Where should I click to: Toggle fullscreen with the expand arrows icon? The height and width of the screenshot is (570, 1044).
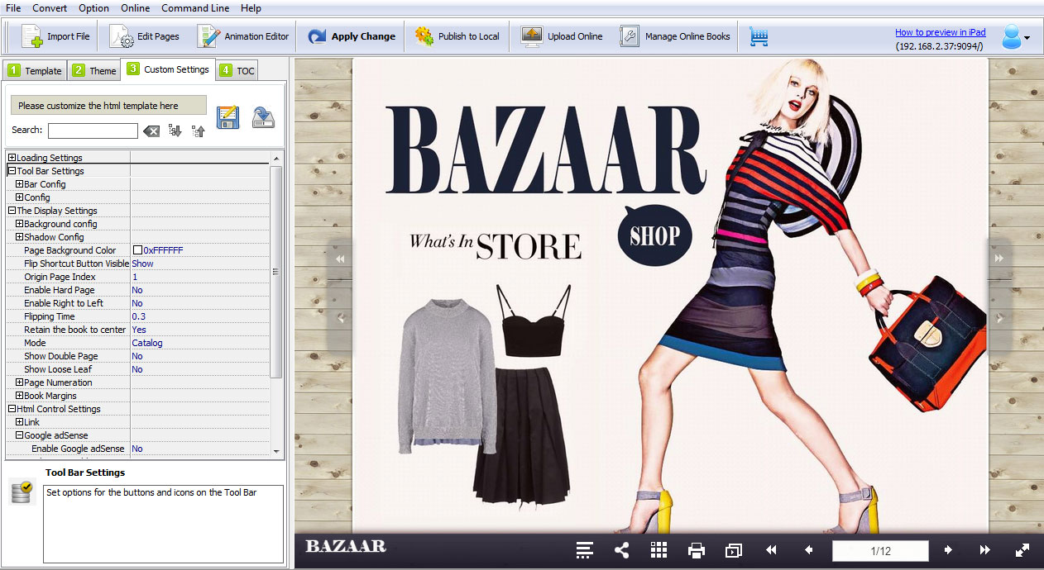[1022, 550]
